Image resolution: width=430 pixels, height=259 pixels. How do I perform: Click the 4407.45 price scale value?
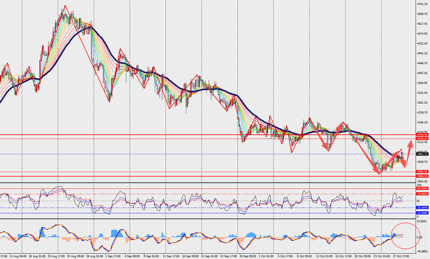click(x=422, y=73)
